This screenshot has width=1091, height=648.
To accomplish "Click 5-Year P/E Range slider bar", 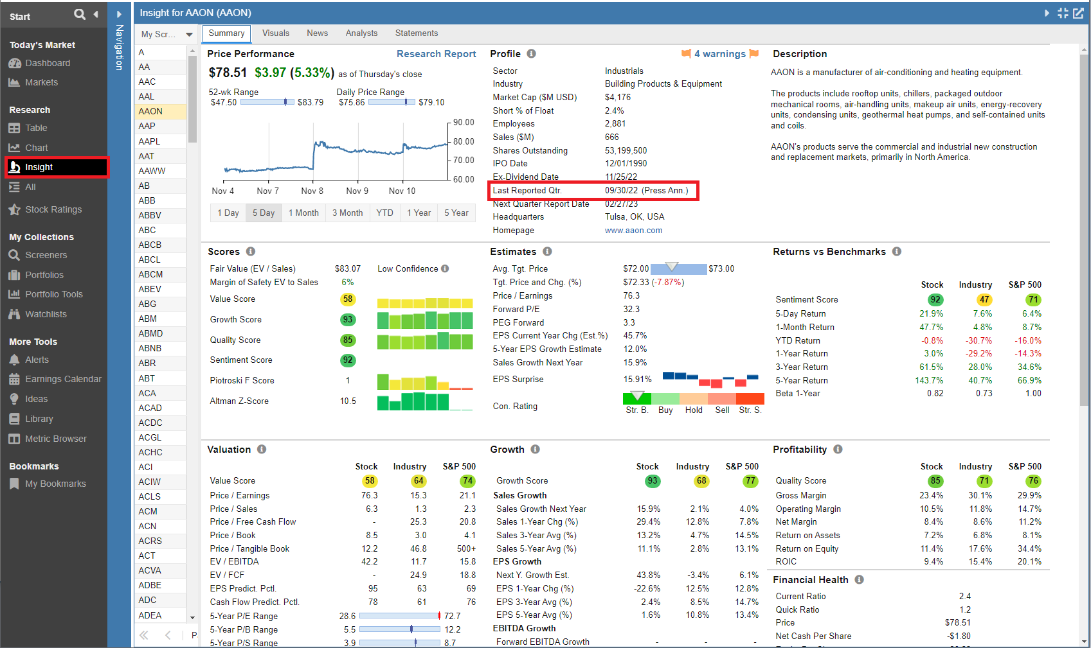I will pyautogui.click(x=400, y=616).
